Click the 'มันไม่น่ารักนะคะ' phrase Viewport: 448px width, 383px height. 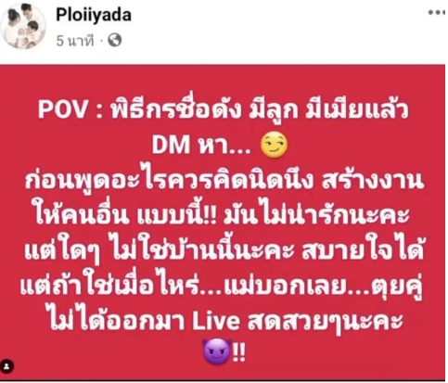[x=317, y=214]
